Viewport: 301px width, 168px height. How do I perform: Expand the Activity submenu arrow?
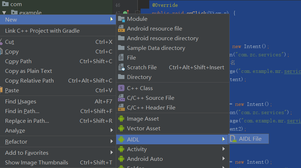(224, 149)
